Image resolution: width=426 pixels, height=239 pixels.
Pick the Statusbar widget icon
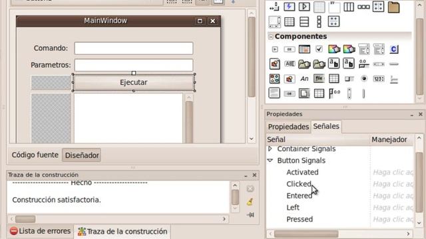(x=393, y=79)
